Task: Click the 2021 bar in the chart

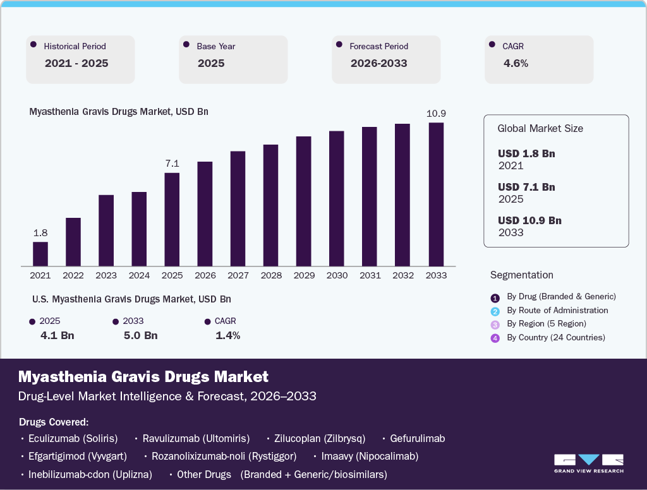Action: (40, 254)
